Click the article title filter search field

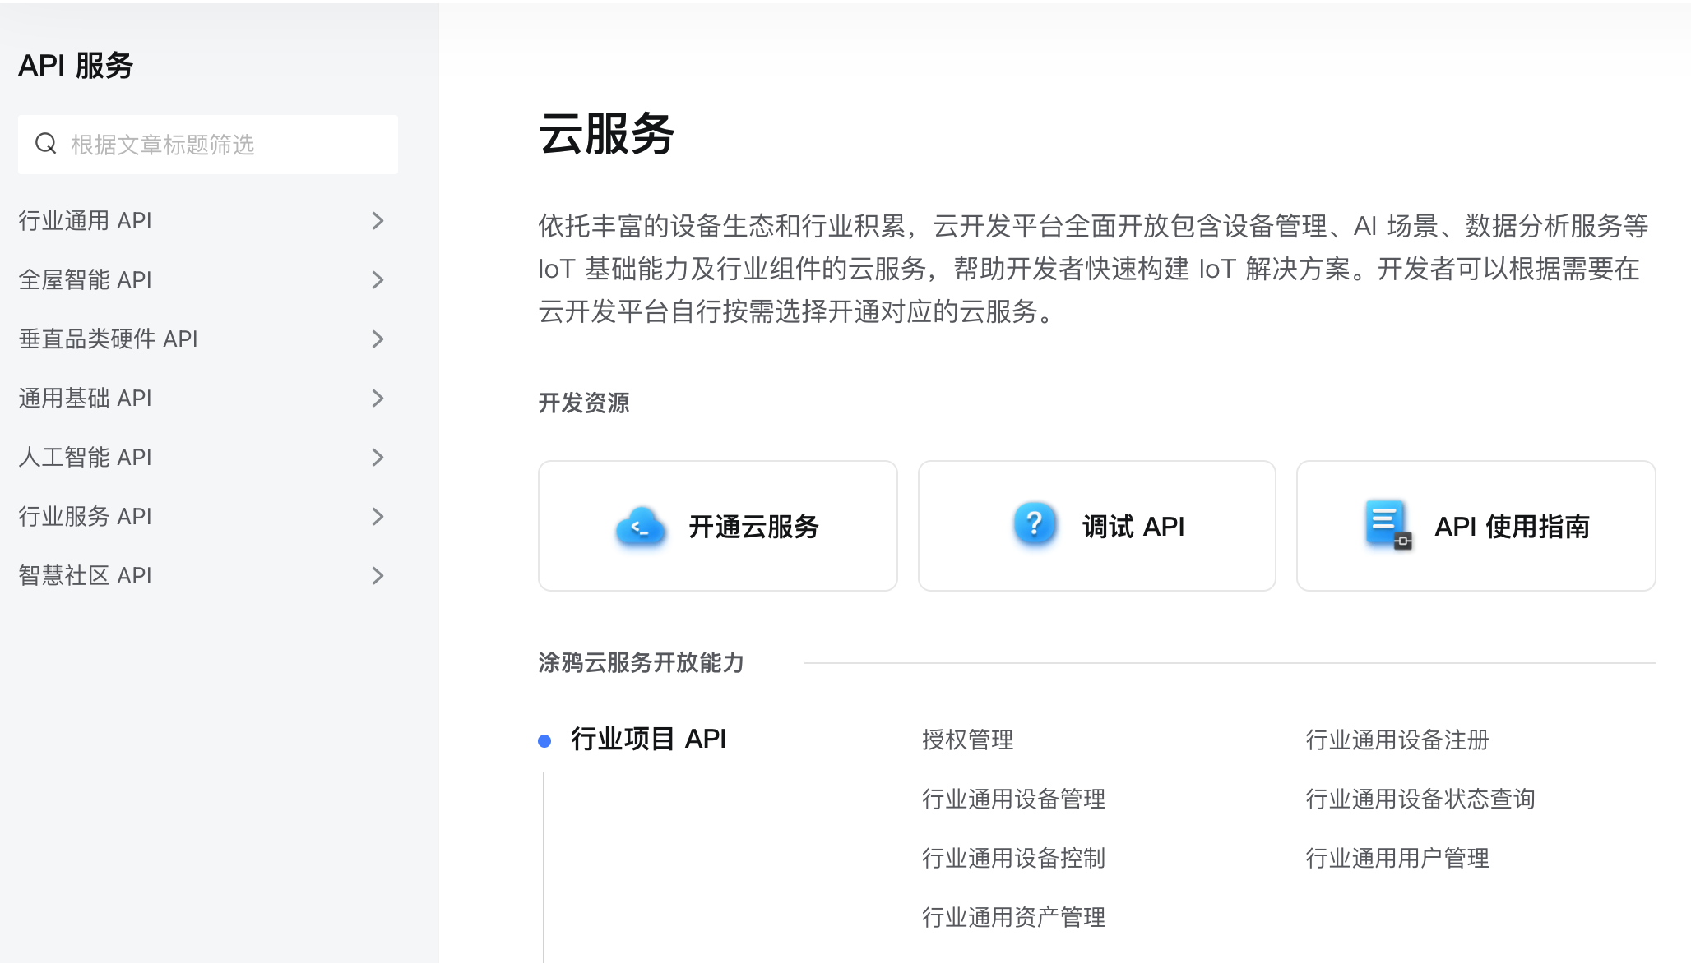(206, 145)
